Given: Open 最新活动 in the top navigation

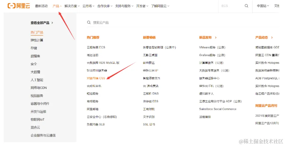Looking at the screenshot, I should [41, 6].
